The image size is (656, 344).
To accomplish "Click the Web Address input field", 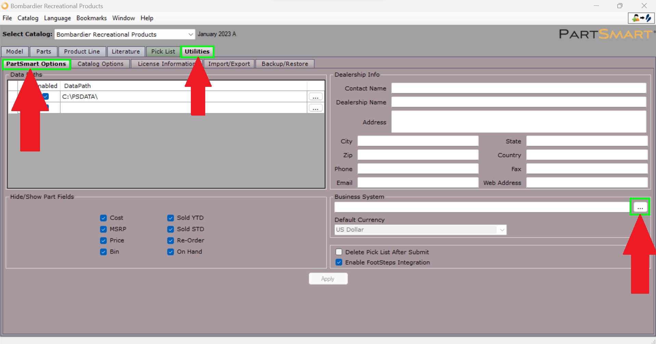I will [587, 183].
